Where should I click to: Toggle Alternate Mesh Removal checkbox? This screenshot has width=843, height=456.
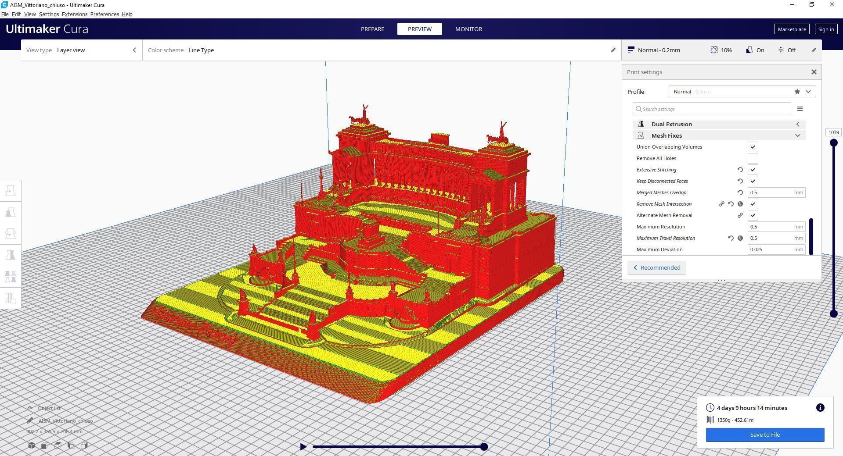(x=753, y=215)
